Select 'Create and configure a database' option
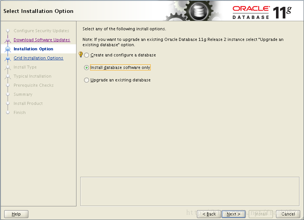304x220 pixels. point(86,55)
